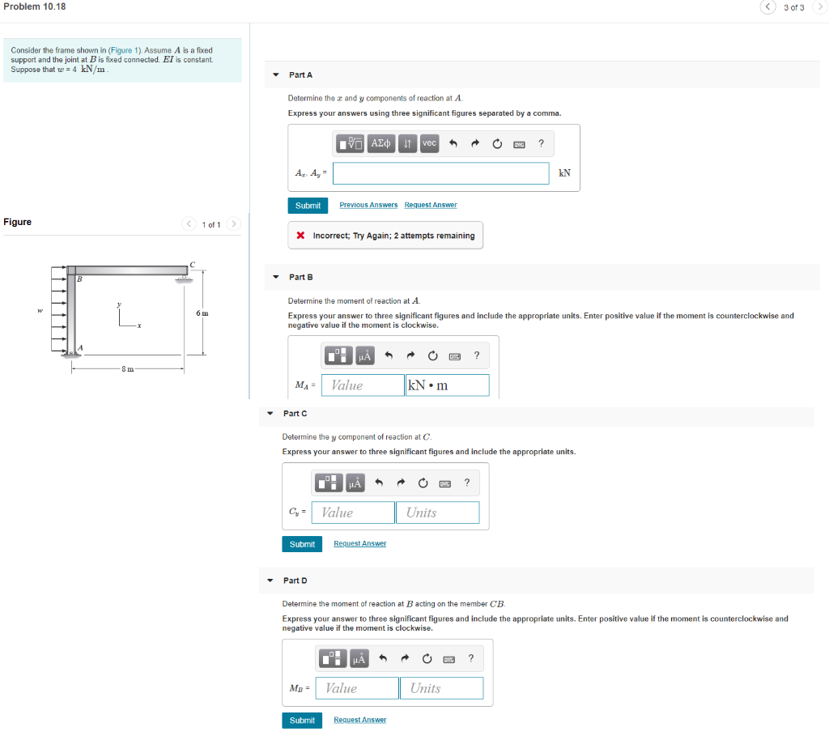
Task: Open Previous Answers link in Part A
Action: pos(368,205)
